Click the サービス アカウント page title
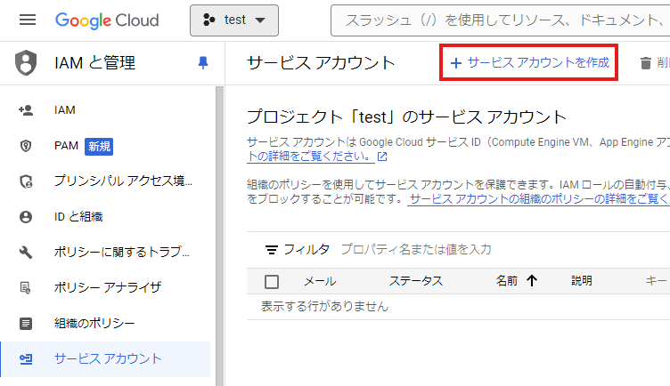 (x=321, y=63)
